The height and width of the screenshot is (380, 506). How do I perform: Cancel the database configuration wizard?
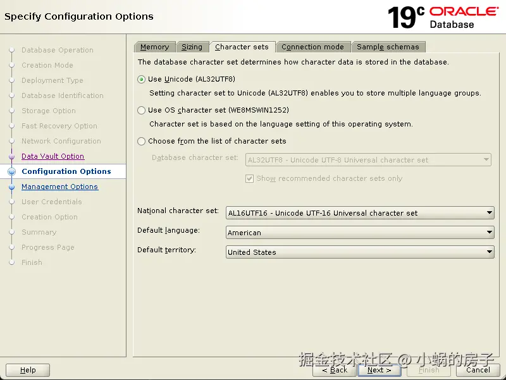[x=478, y=370]
